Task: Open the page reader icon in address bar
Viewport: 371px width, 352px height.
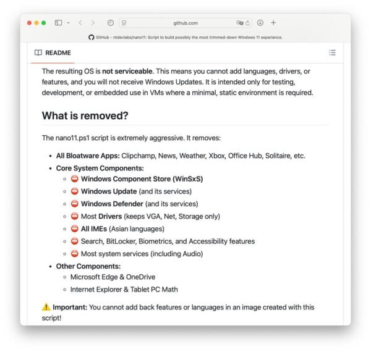Action: [x=124, y=23]
